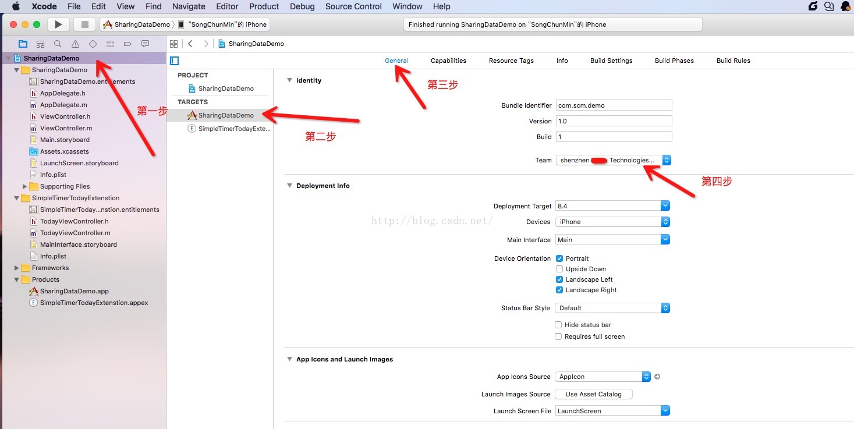Go forward with the right chevron
The width and height of the screenshot is (854, 429).
click(x=205, y=44)
